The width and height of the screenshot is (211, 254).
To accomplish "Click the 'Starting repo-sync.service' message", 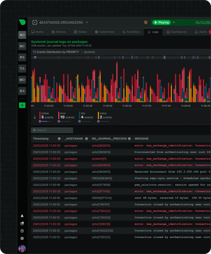I will tap(173, 178).
